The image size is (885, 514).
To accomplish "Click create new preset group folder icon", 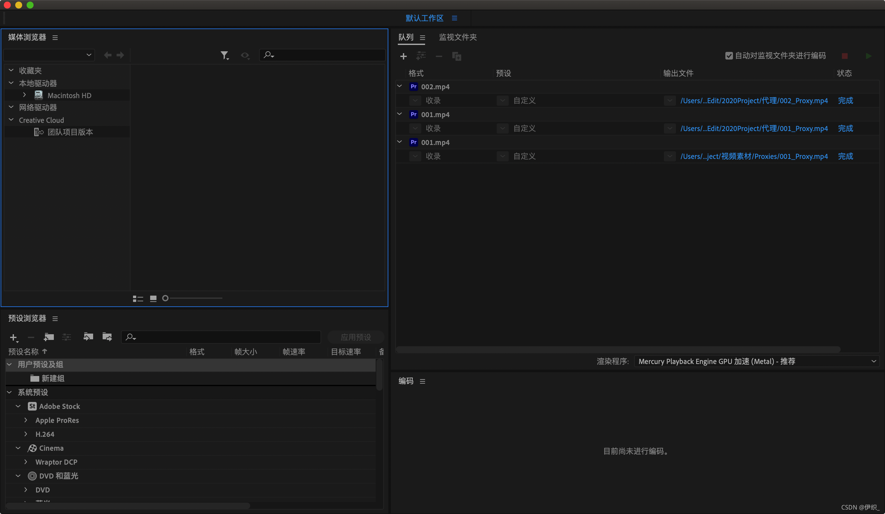I will point(48,337).
